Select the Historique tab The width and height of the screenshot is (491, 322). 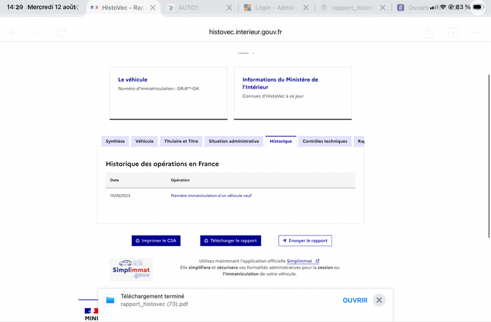click(x=281, y=141)
